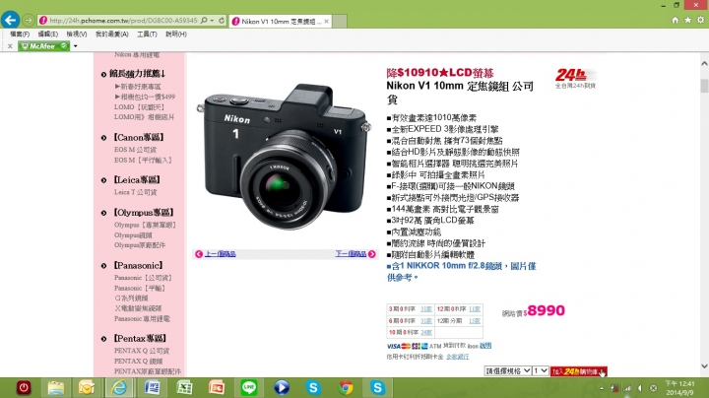Open Favorites with the star icon
The image size is (709, 398).
tap(687, 20)
